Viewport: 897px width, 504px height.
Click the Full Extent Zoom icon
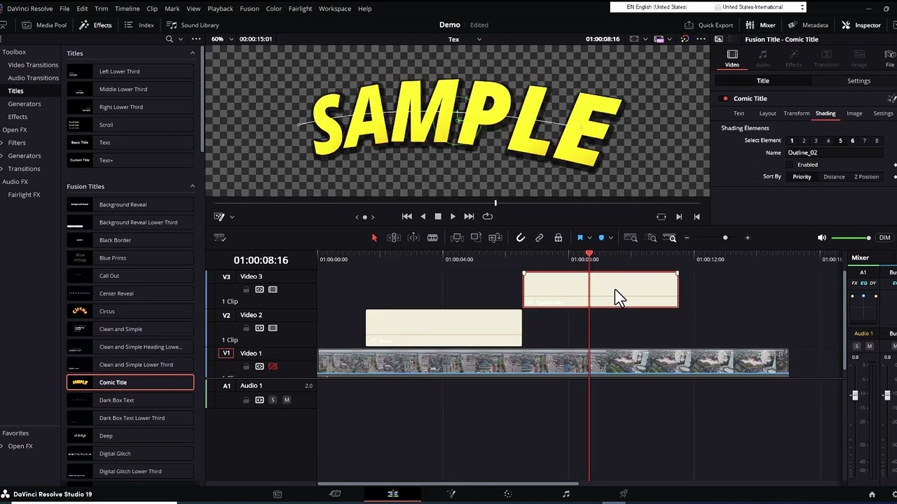[631, 238]
